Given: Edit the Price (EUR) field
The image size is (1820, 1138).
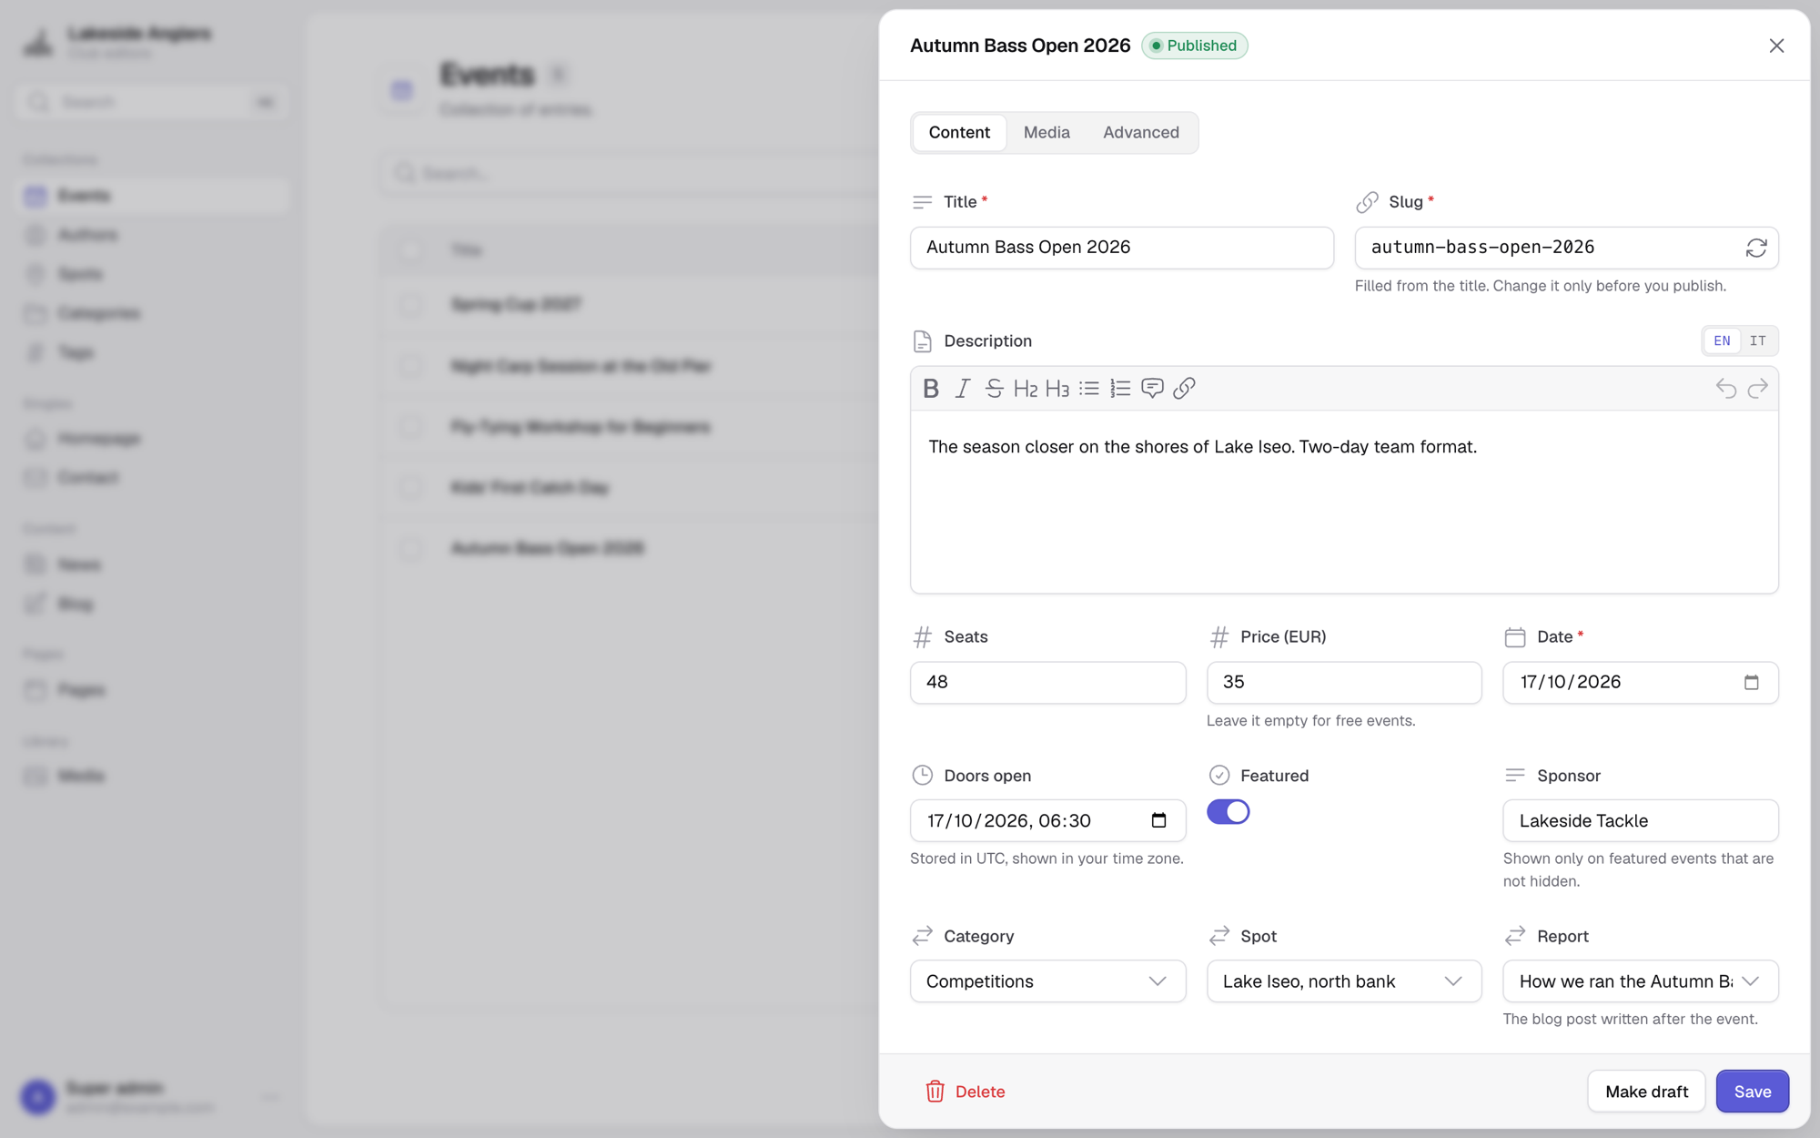Looking at the screenshot, I should pyautogui.click(x=1344, y=682).
